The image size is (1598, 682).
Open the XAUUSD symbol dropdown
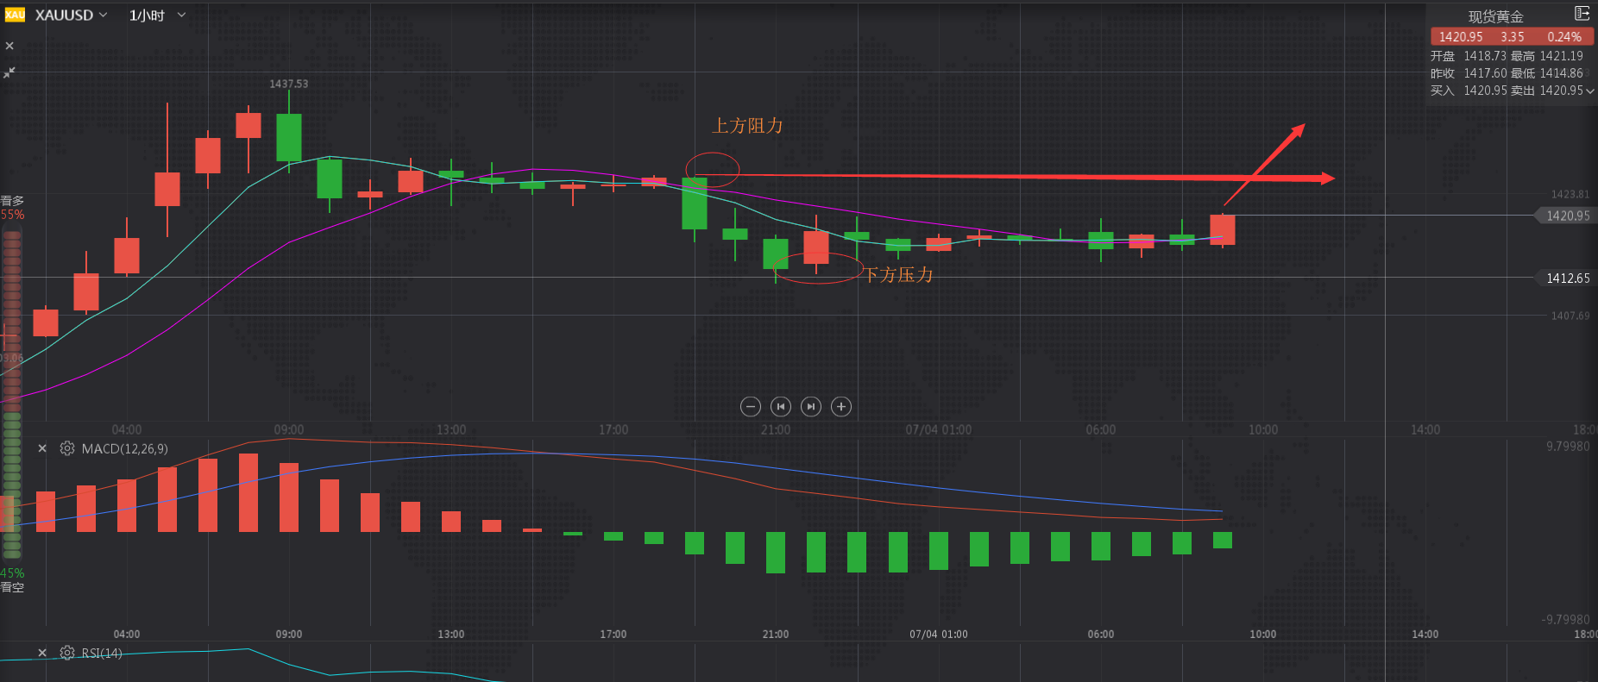click(71, 16)
